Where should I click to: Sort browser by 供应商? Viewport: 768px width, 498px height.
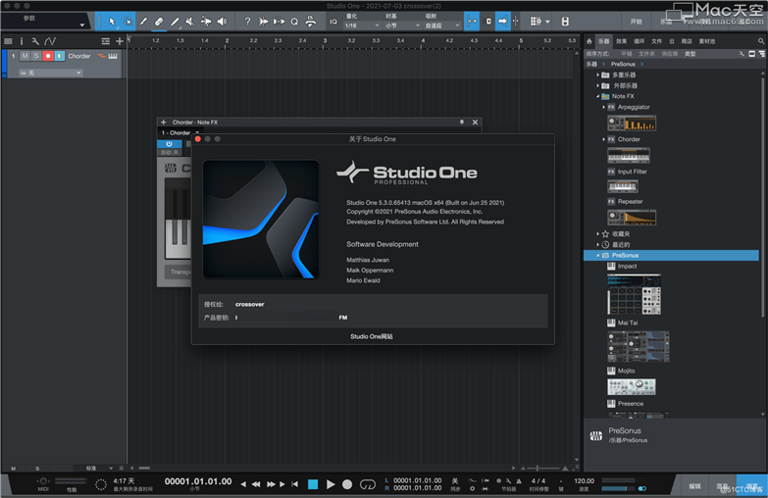669,54
